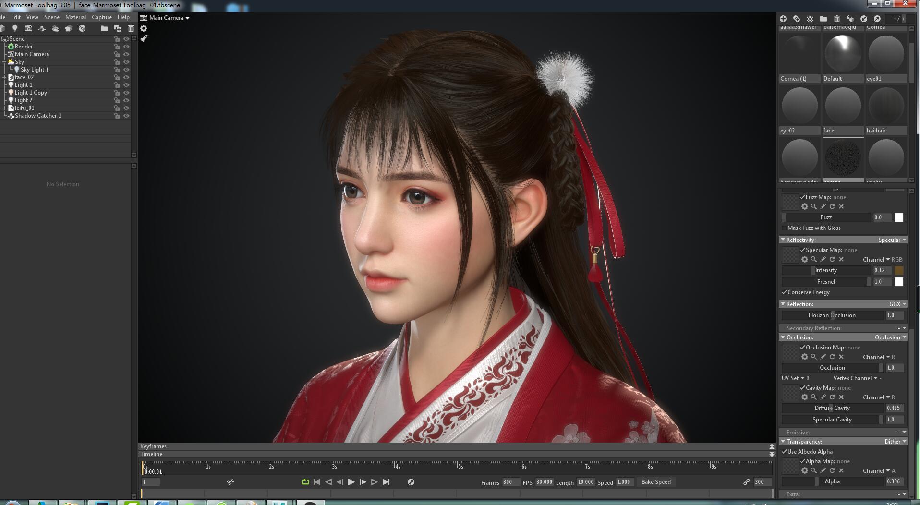Image resolution: width=920 pixels, height=505 pixels.
Task: Toggle Use Albedo Alpha checkbox
Action: click(784, 452)
